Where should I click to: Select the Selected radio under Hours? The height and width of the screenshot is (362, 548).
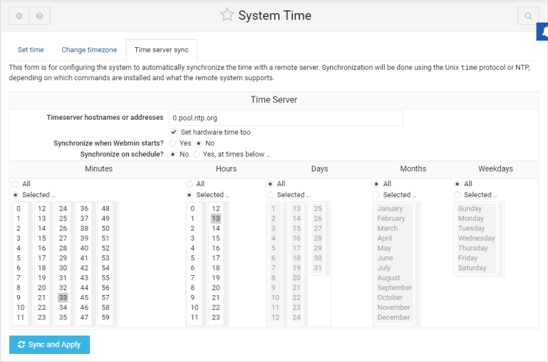[x=190, y=195]
